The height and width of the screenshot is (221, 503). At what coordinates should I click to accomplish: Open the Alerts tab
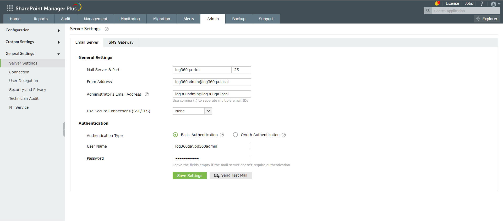189,19
